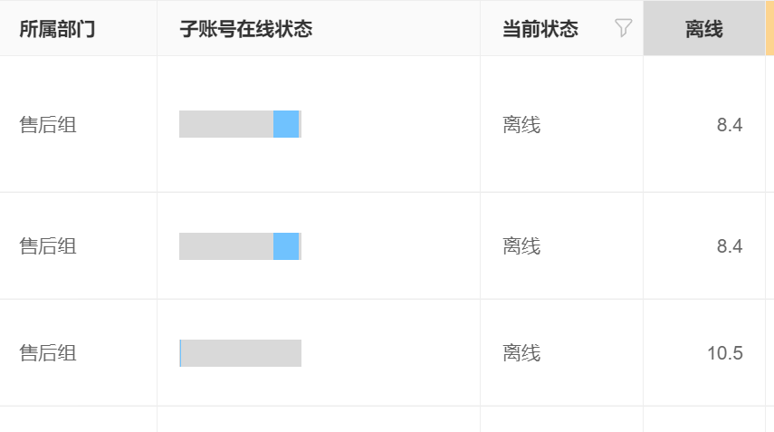Click the blue segment of second row's status bar
774x432 pixels.
[286, 246]
